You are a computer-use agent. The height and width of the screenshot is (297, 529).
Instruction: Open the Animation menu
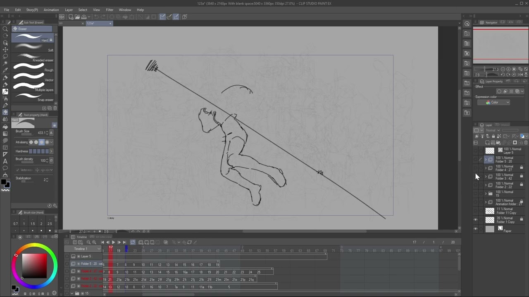51,10
